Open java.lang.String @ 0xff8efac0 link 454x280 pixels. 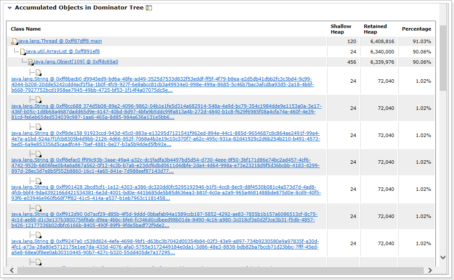click(x=165, y=165)
